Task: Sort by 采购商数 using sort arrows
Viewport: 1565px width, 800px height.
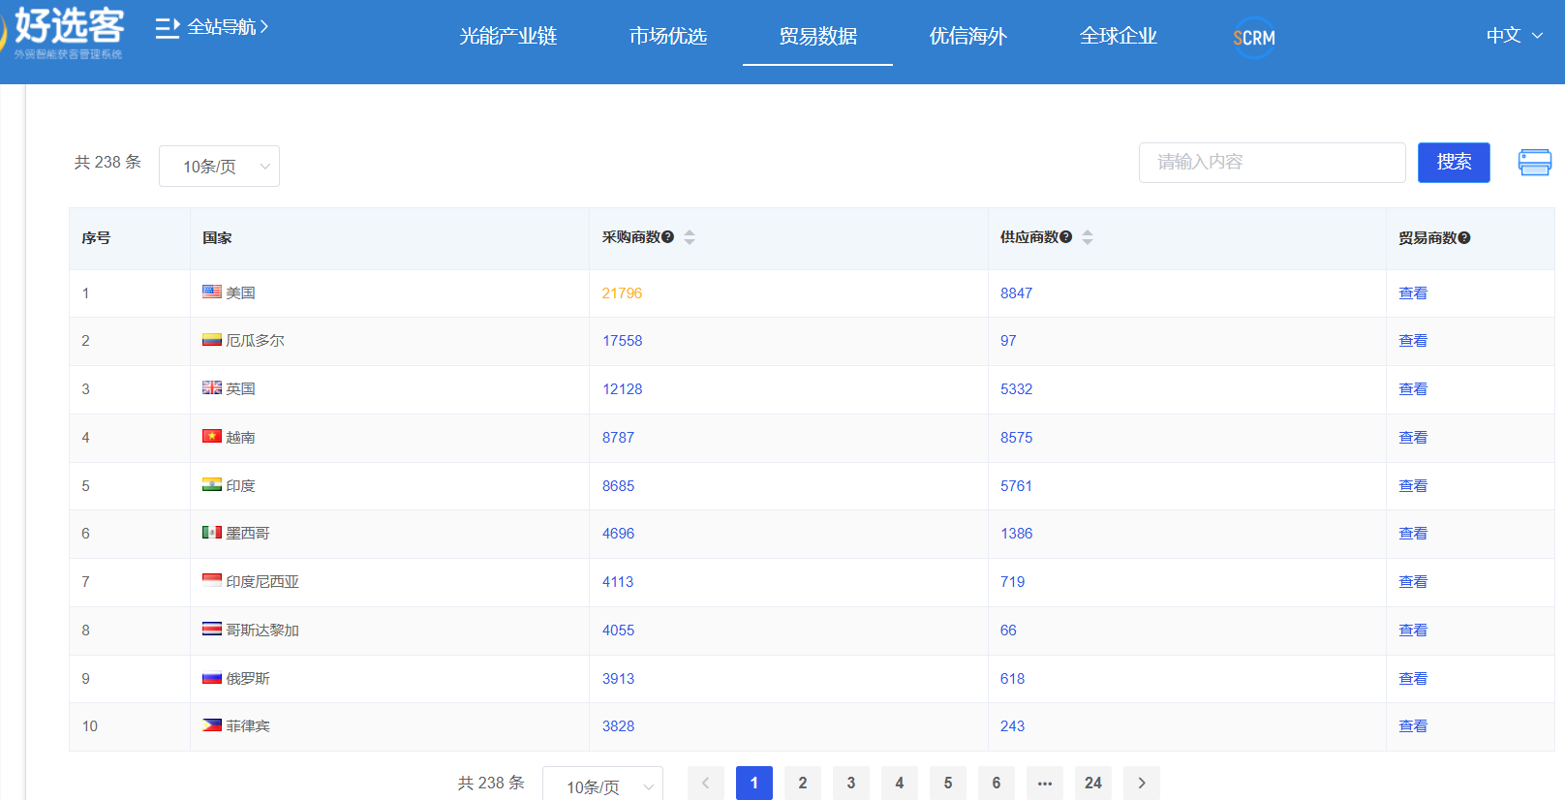Action: click(x=690, y=237)
